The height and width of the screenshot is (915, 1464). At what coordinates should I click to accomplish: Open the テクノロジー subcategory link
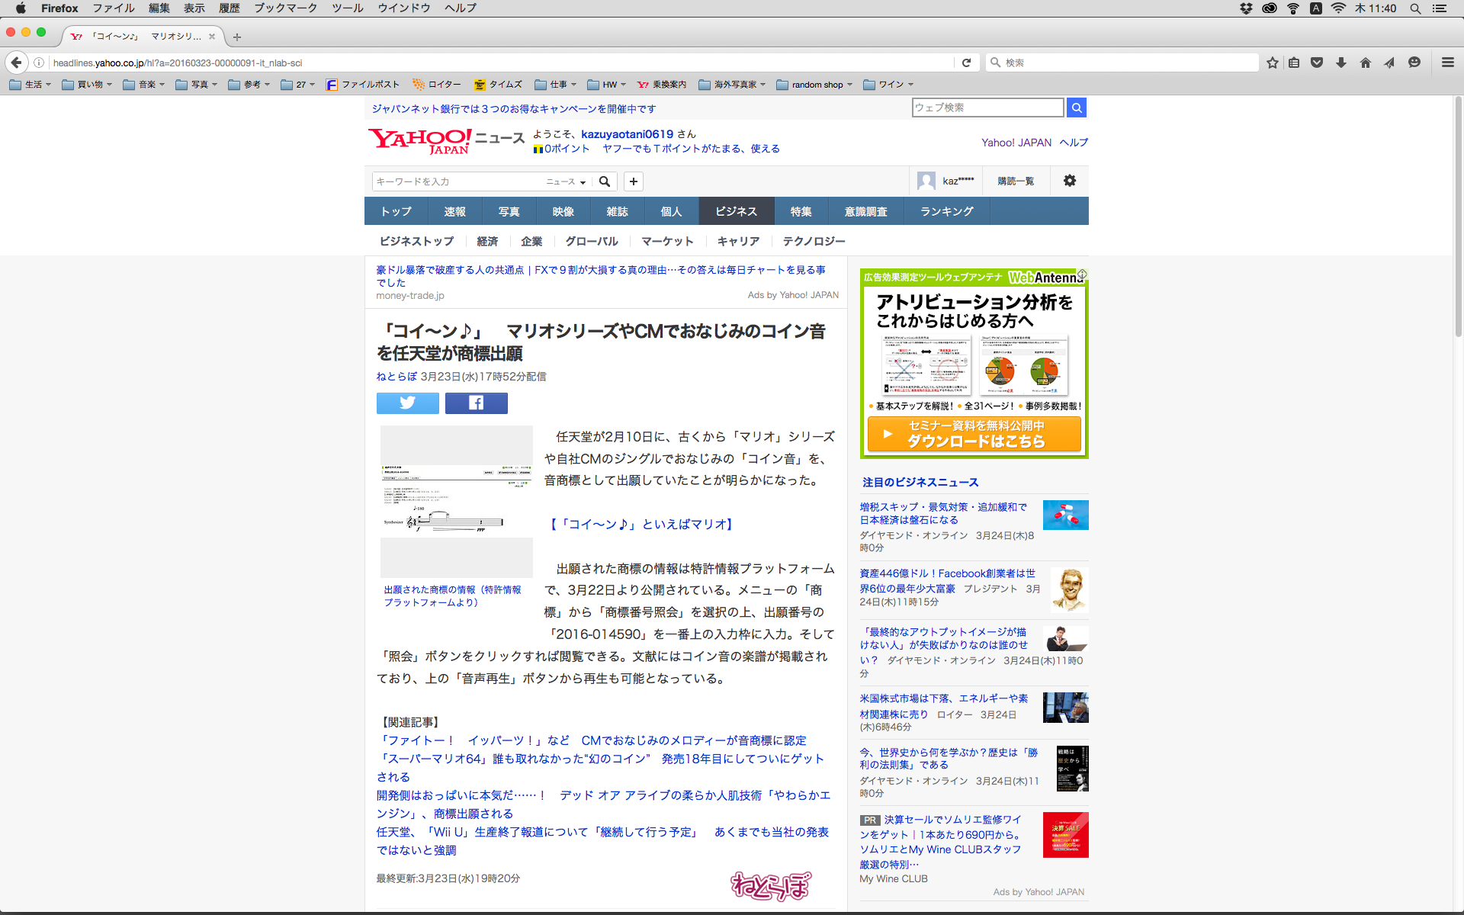coord(814,241)
